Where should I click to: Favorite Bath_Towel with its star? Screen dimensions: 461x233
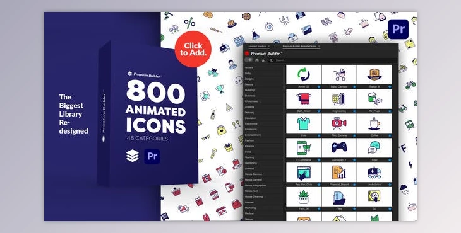point(319,111)
